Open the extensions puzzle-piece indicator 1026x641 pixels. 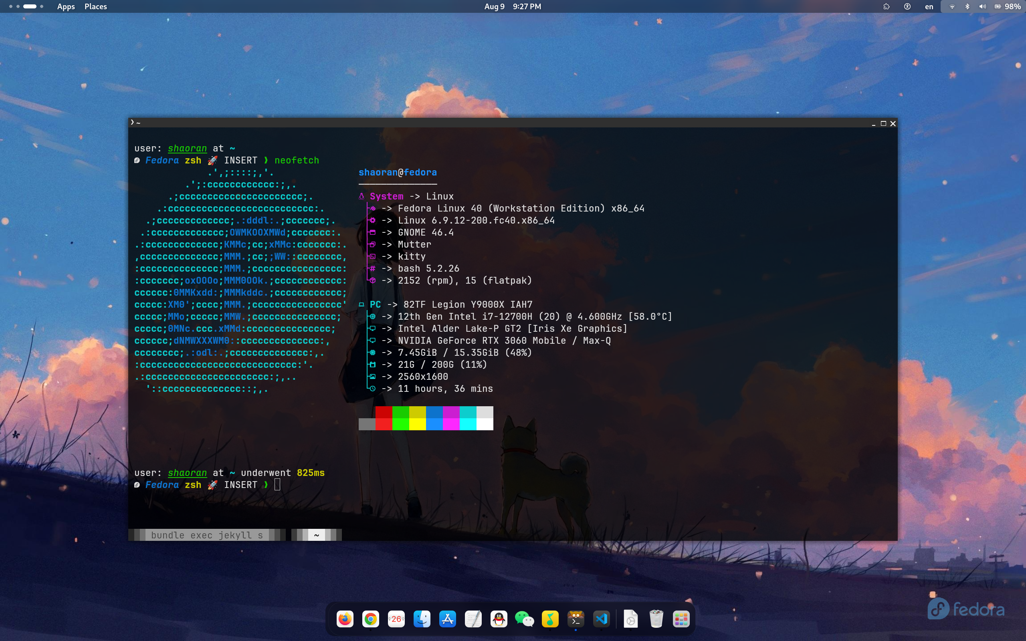coord(887,6)
